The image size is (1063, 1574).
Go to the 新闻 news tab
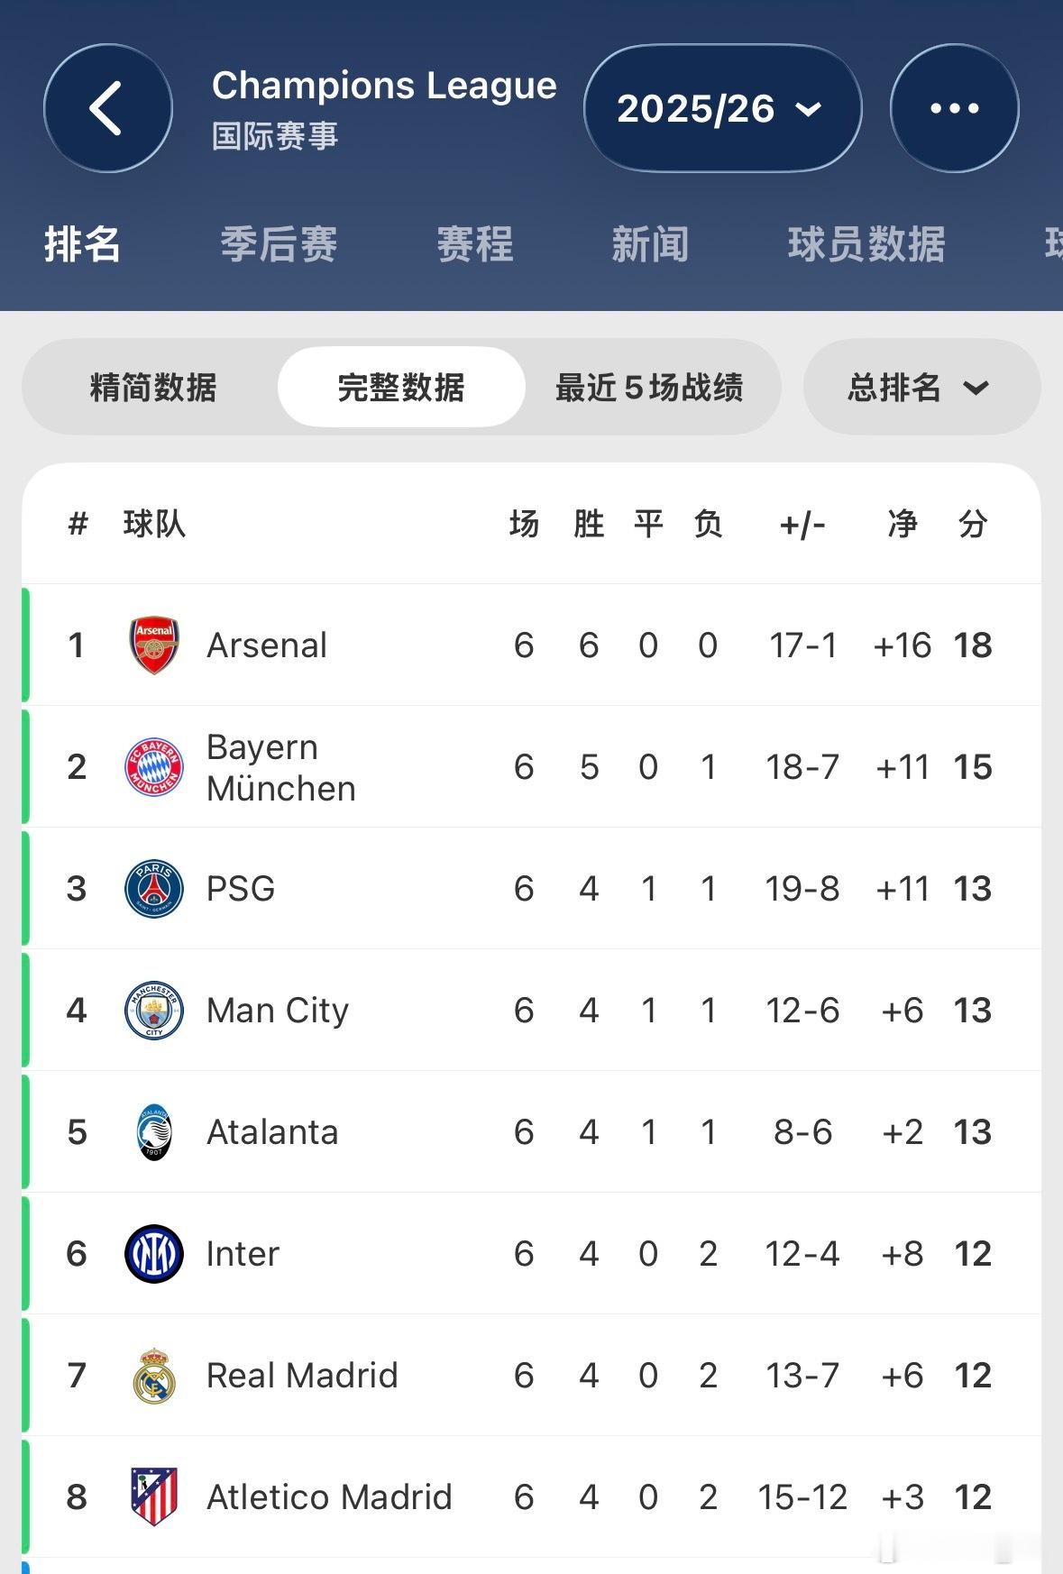tap(650, 244)
